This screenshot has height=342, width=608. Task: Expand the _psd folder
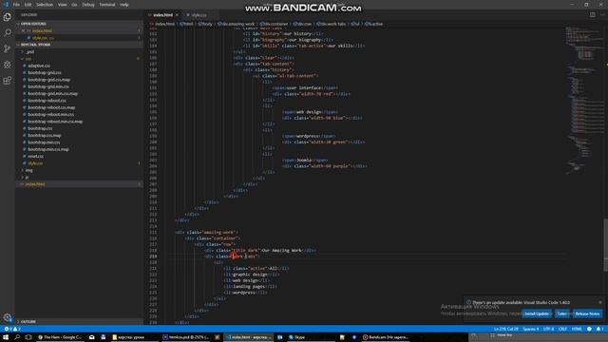[30, 51]
